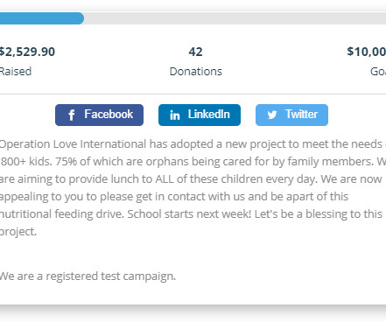Click the 'nutritional feeding drive' phrase

[x=62, y=213]
